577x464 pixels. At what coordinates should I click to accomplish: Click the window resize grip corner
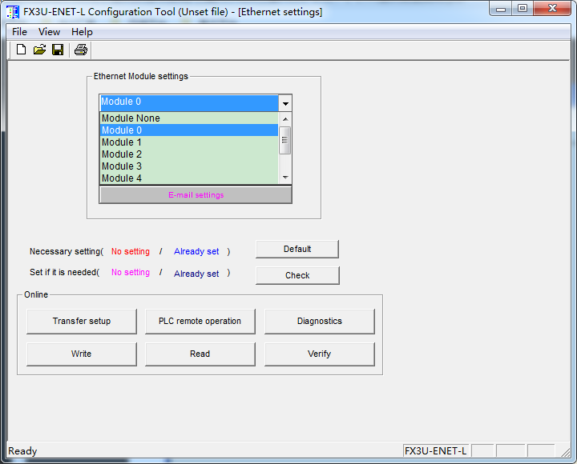(x=566, y=452)
